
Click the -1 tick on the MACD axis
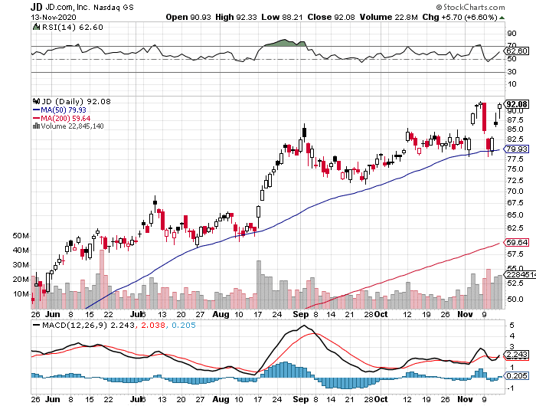pyautogui.click(x=511, y=388)
